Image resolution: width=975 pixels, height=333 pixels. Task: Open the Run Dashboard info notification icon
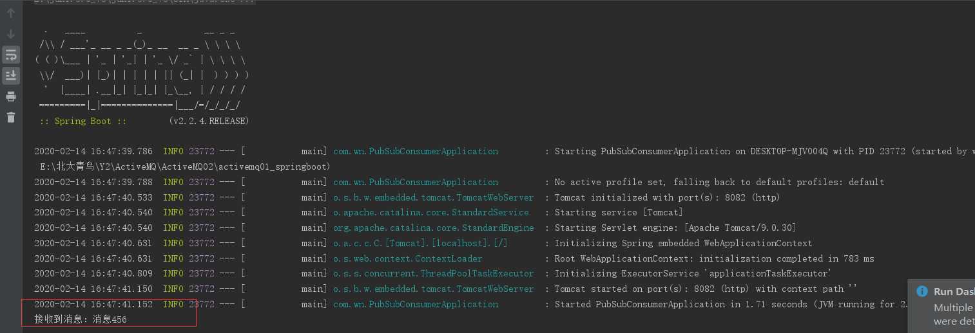(x=922, y=291)
